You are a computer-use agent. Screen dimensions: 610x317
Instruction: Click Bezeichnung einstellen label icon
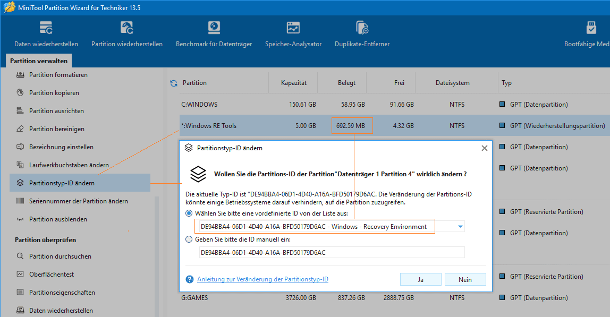(x=20, y=147)
